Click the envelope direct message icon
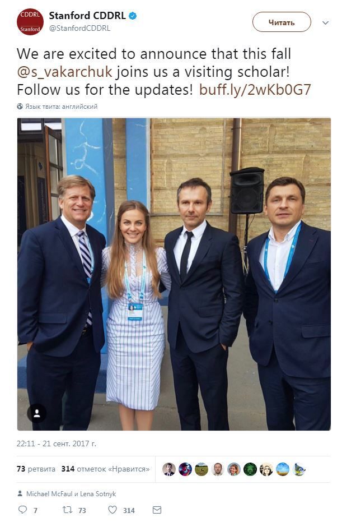 (157, 510)
